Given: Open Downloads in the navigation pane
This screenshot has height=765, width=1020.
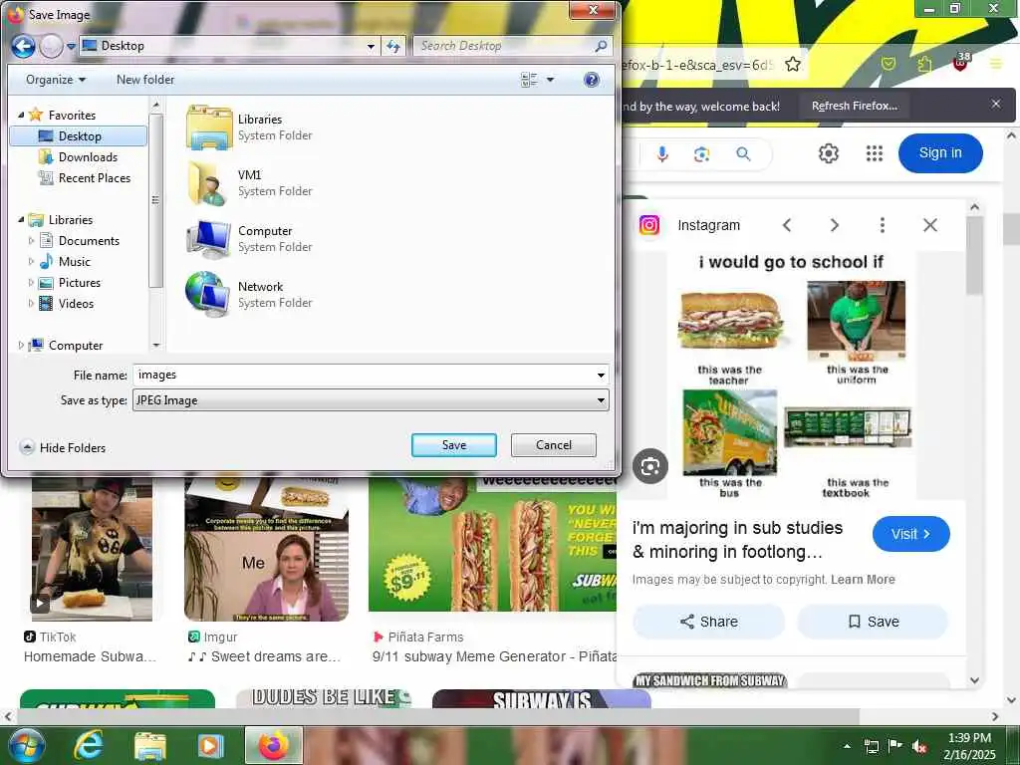Looking at the screenshot, I should (88, 156).
